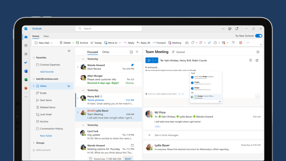Image resolution: width=286 pixels, height=161 pixels.
Task: Open the People app in the left rail
Action: pos(26,54)
